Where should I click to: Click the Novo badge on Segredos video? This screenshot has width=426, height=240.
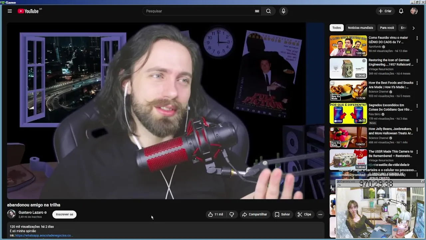pos(372,123)
